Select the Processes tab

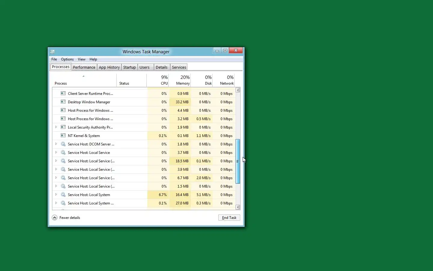[x=61, y=67]
